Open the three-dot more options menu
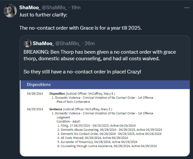The height and width of the screenshot is (159, 193). click(x=187, y=8)
